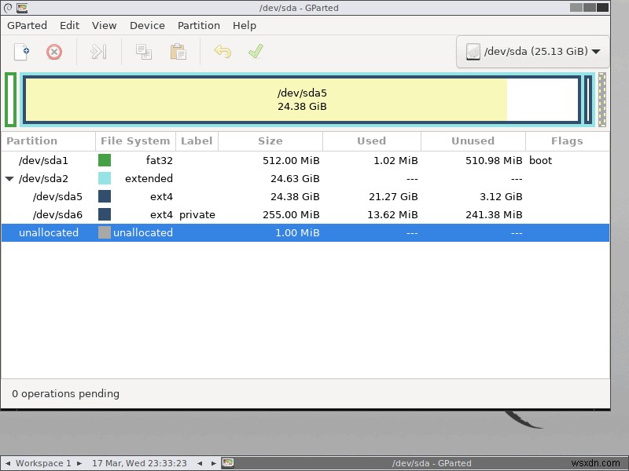Open the Device menu
This screenshot has width=629, height=471.
147,25
